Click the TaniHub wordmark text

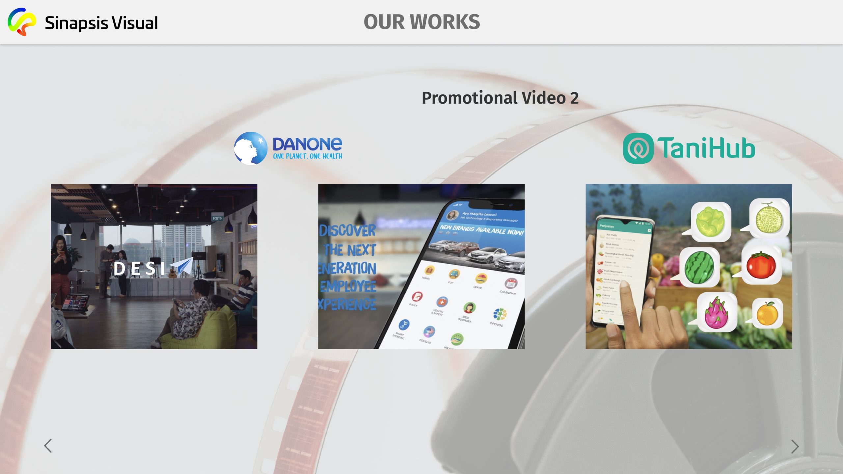[706, 148]
